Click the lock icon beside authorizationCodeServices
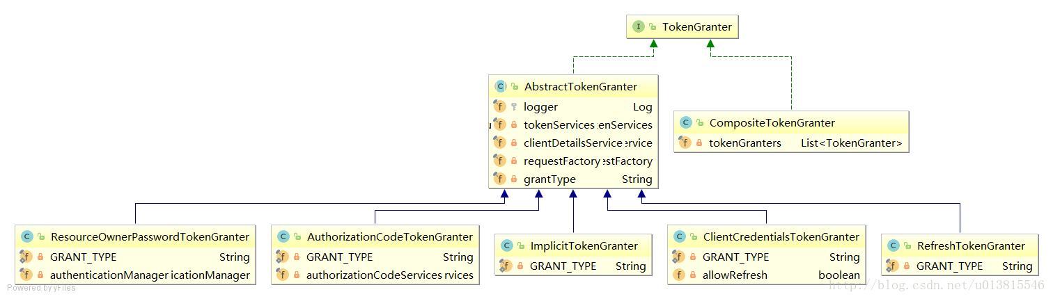Screen dimensions: 1053x299 (297, 275)
